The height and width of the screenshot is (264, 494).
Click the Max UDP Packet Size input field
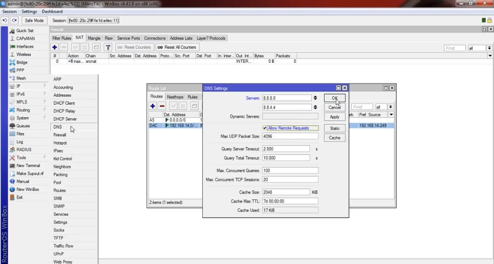290,136
